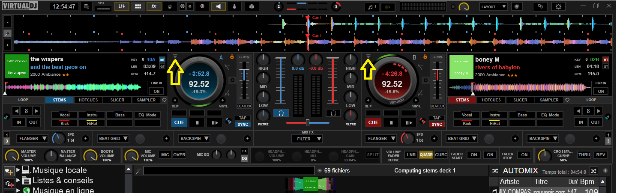
Task: Open the MIX FX FILTER dropdown
Action: click(307, 139)
